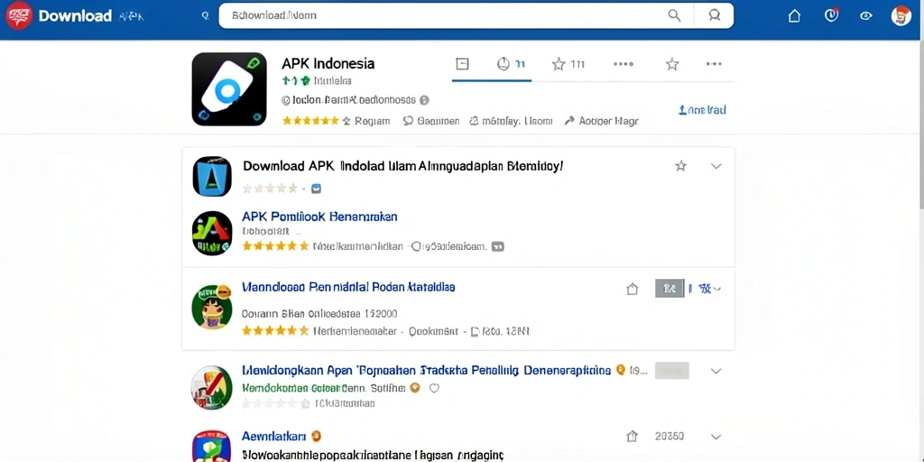Open the APK Indonesia app icon
This screenshot has height=462, width=924.
tap(229, 89)
